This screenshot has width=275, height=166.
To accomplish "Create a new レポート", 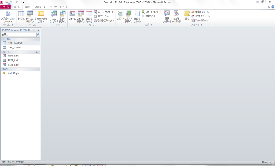I will [x=120, y=15].
